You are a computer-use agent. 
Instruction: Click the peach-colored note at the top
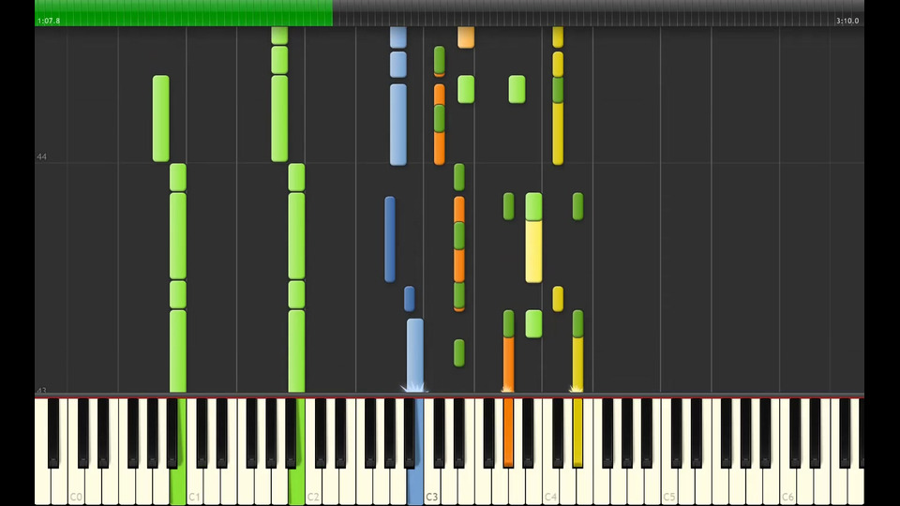(466, 37)
